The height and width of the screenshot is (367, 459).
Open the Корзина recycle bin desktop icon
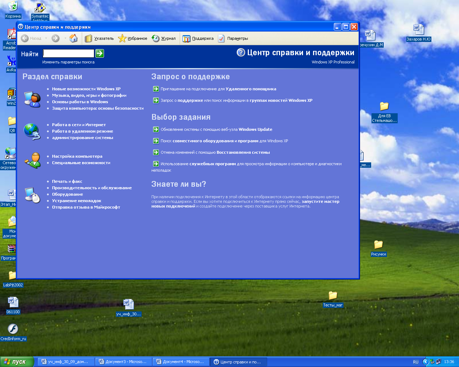[13, 10]
